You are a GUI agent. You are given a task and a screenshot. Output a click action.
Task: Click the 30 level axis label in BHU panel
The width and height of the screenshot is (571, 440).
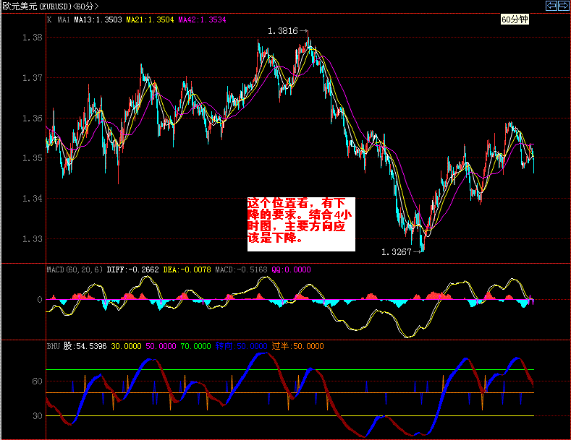[37, 415]
